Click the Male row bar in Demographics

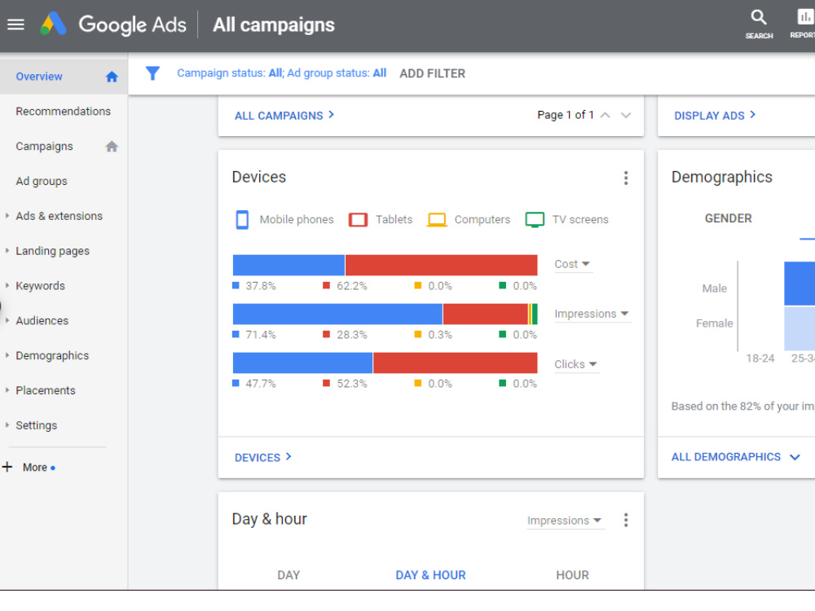click(x=800, y=284)
